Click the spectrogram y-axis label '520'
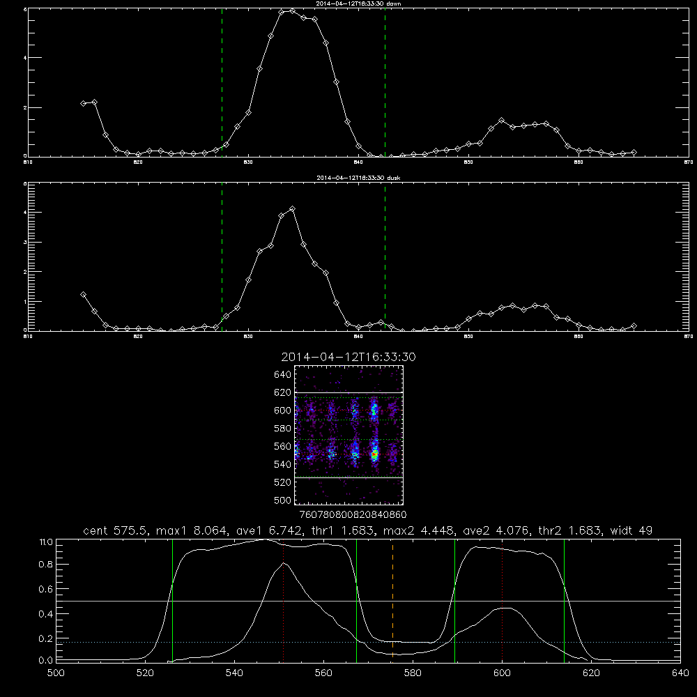 [x=283, y=482]
